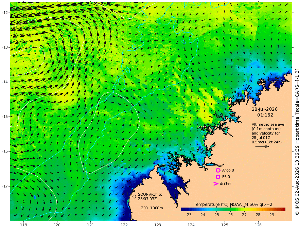Click the magenta FS square legend icon
The height and width of the screenshot is (231, 299).
[x=218, y=177]
